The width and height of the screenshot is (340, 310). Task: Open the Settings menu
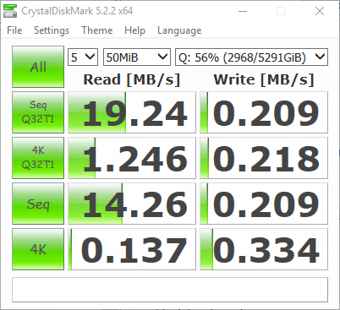[52, 30]
